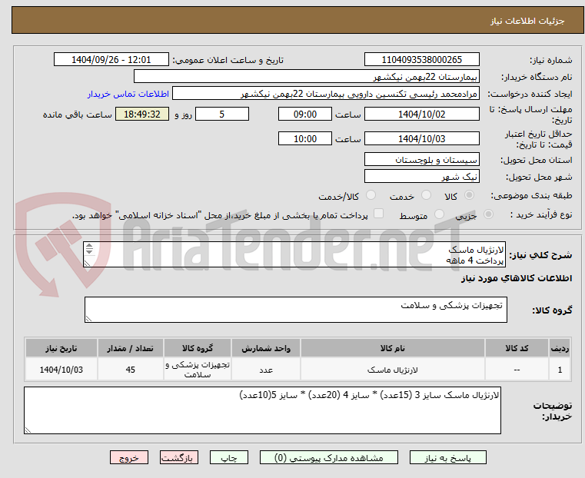Click the شرح کلی نیاز text area
Screen dimensions: 585x478
(x=294, y=254)
